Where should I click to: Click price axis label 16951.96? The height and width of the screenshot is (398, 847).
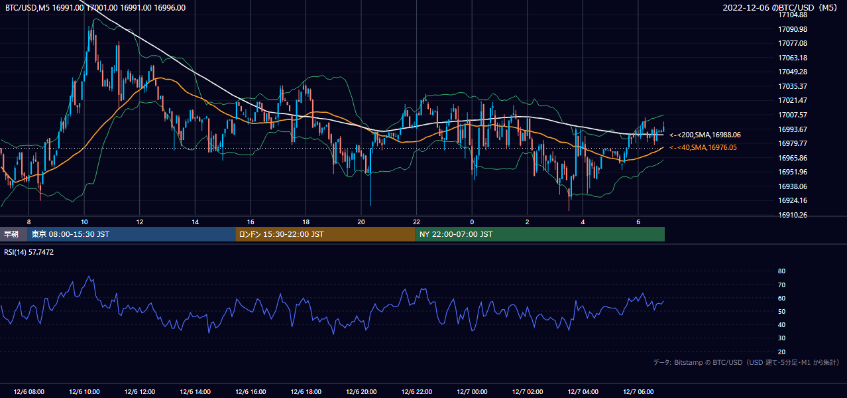[x=792, y=172]
